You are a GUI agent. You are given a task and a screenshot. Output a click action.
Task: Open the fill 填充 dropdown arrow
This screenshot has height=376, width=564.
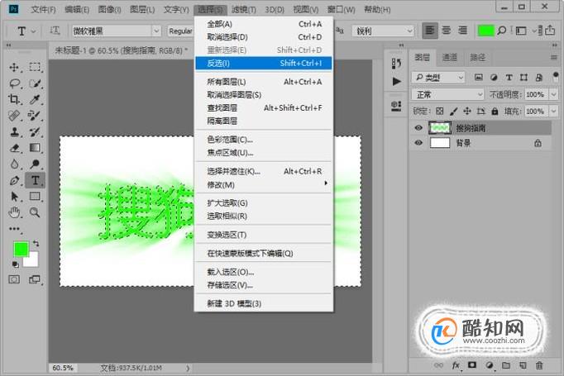point(553,111)
